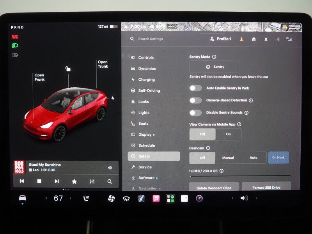Screen dimensions: 312x234
Task: Show View Camera via Mobile App info
Action: point(239,124)
